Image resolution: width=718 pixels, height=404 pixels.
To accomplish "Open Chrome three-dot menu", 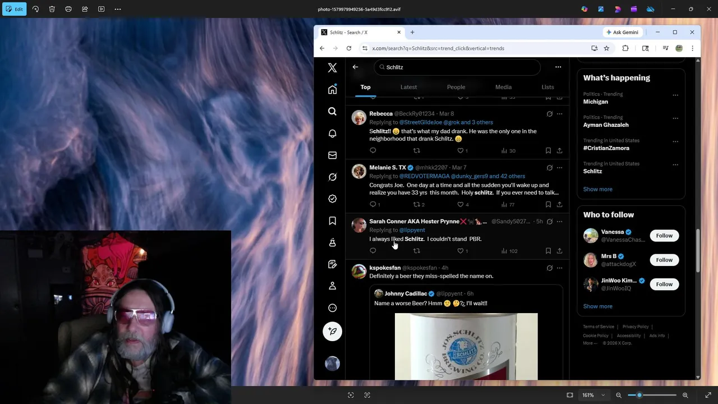I will [692, 48].
